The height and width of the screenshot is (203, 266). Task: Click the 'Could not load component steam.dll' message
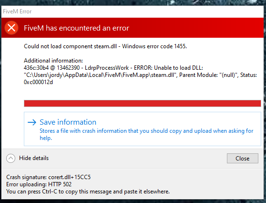tap(70, 46)
